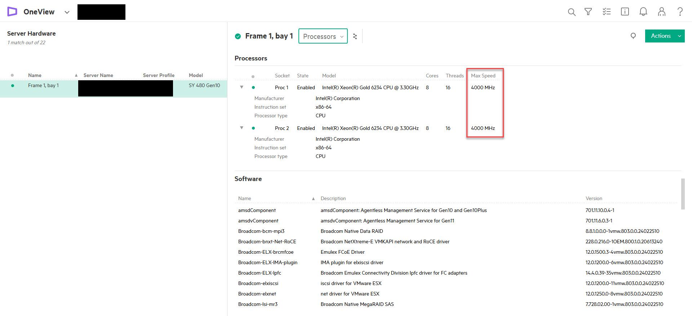This screenshot has height=316, width=692.
Task: Open the notifications bell icon
Action: tap(643, 12)
